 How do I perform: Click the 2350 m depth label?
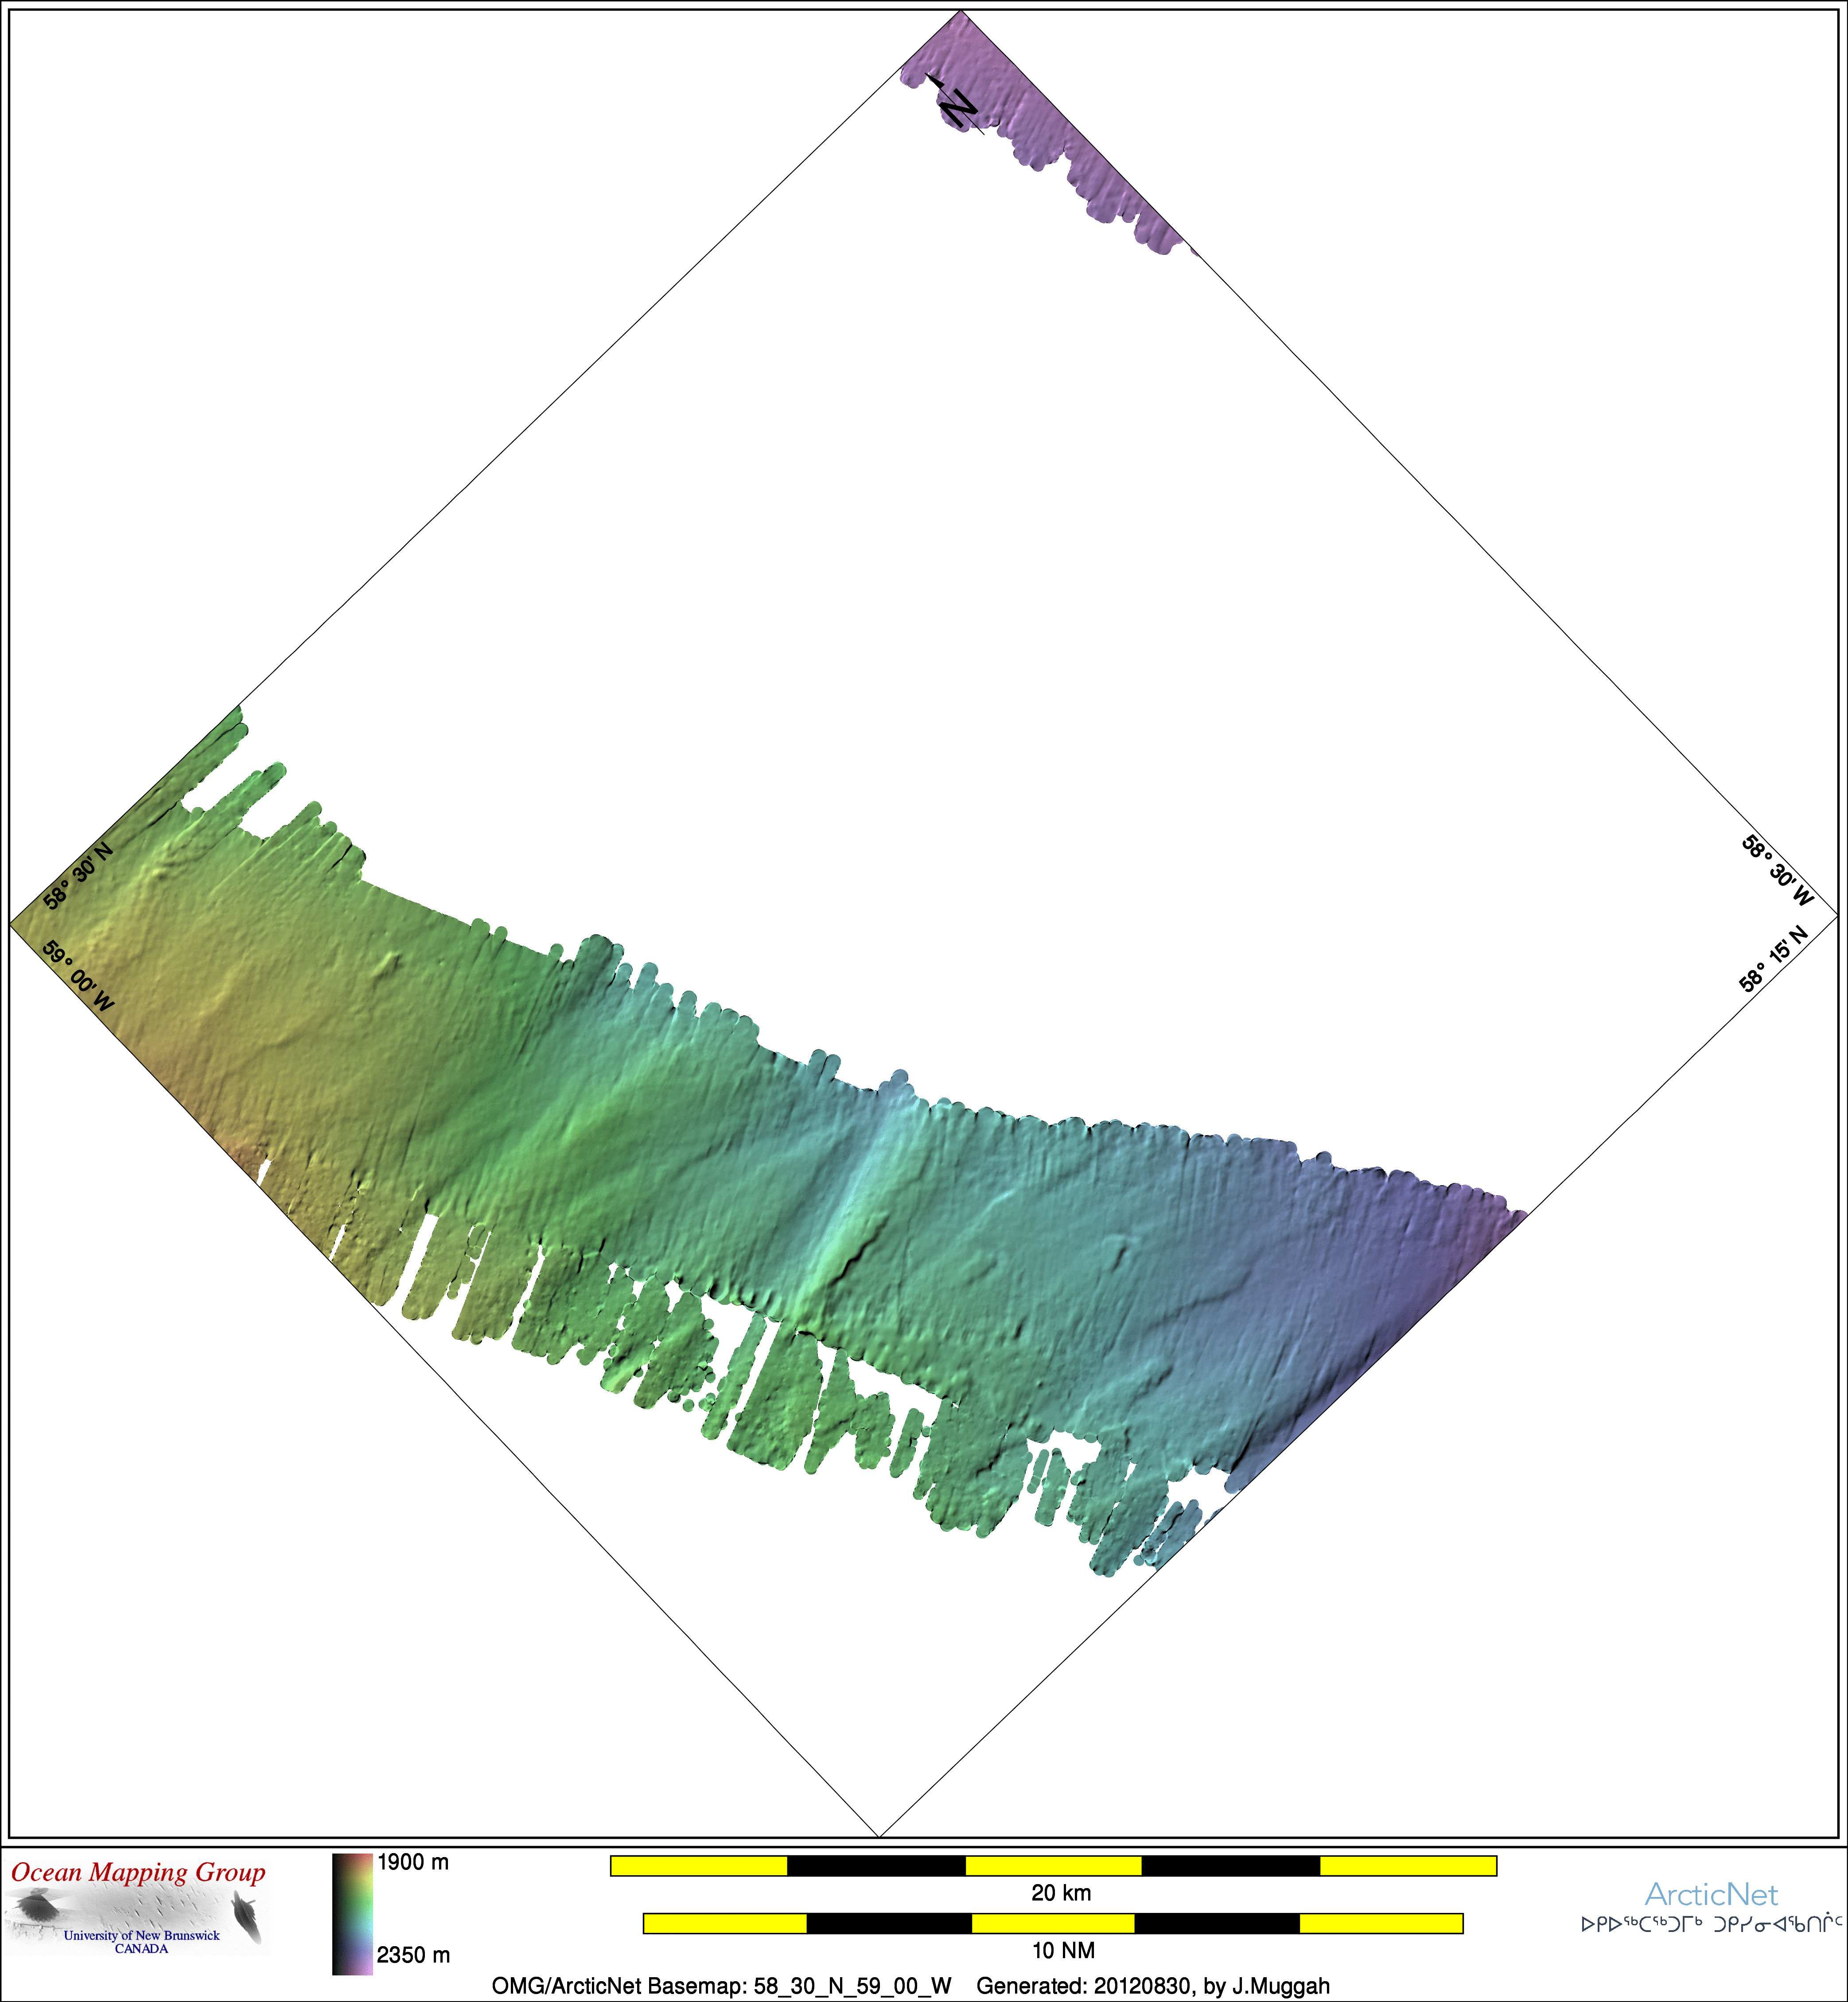pos(413,1955)
